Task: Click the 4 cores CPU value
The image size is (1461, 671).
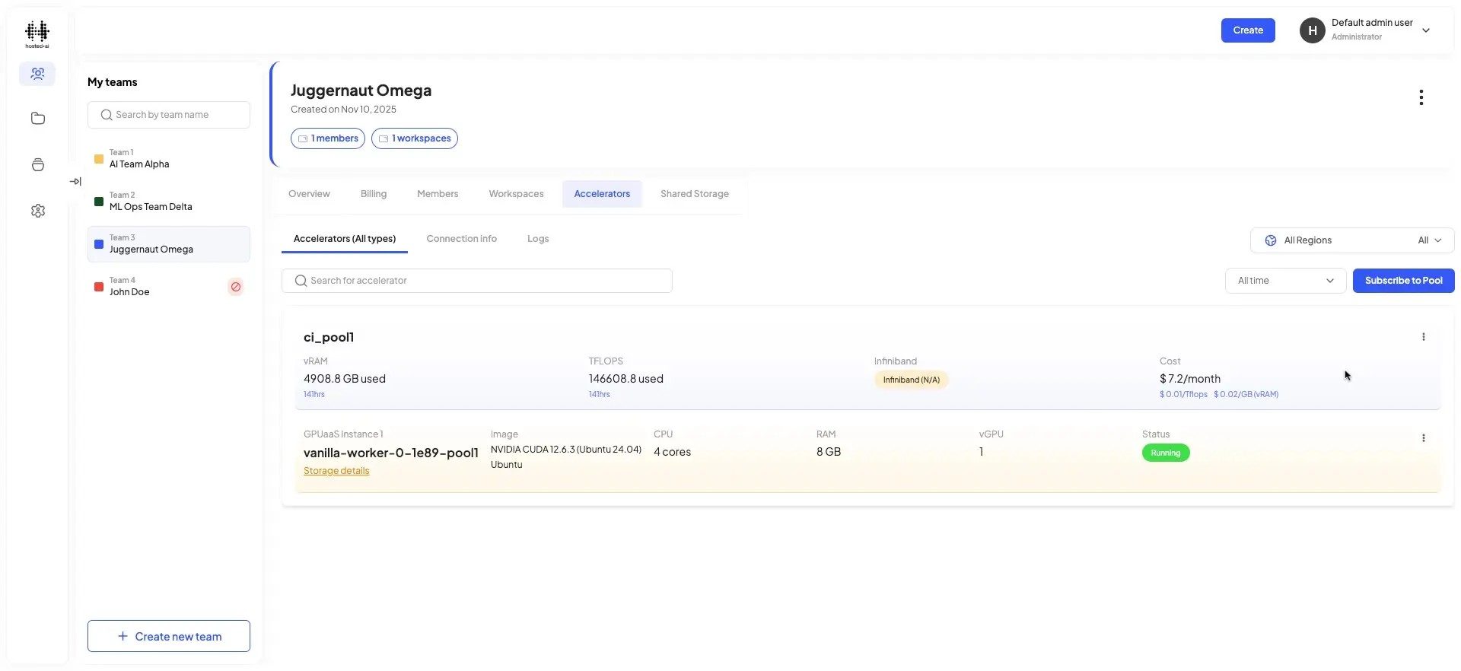Action: pos(672,452)
